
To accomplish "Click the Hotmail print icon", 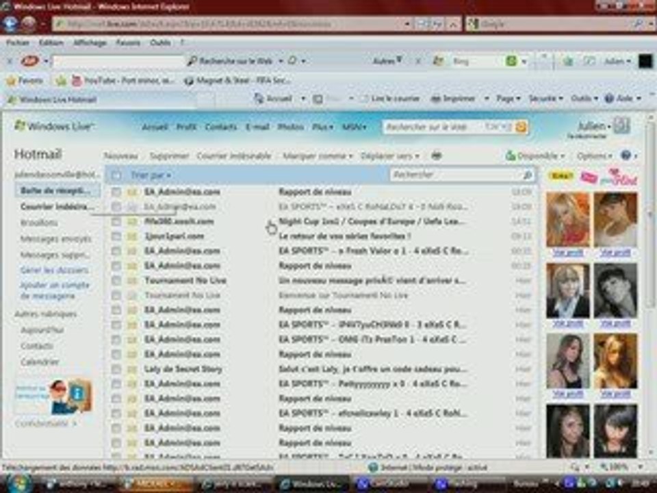I will click(x=436, y=156).
